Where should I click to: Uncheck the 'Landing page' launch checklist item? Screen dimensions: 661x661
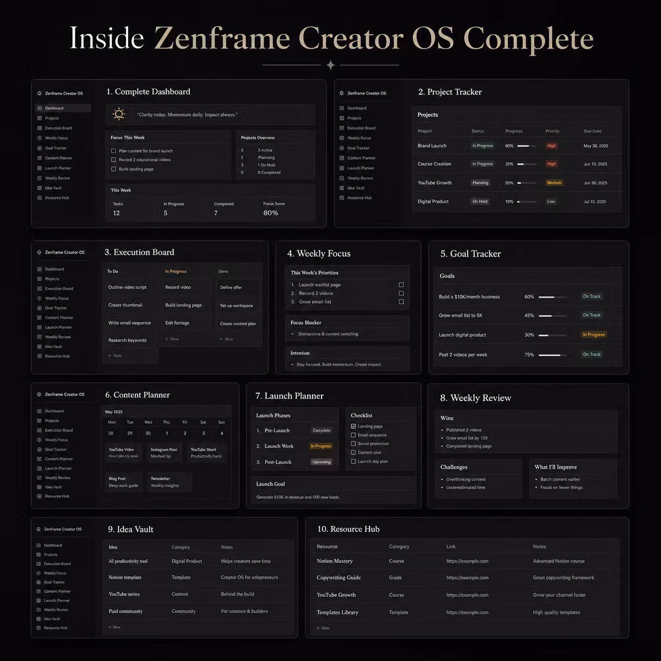click(x=353, y=426)
